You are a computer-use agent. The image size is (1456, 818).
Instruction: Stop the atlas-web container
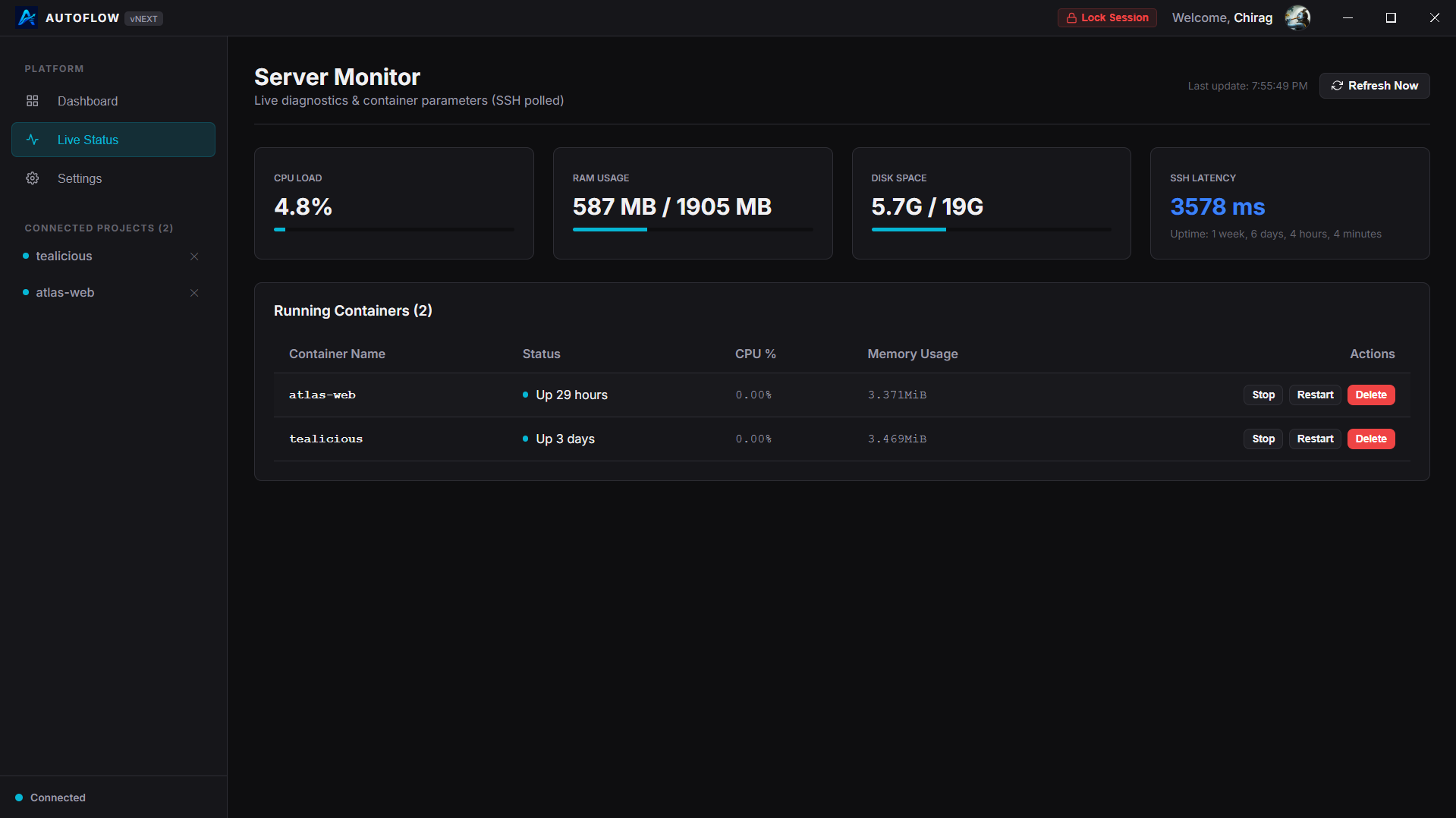coord(1263,395)
